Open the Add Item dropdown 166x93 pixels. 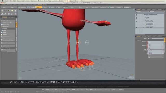click(x=157, y=11)
